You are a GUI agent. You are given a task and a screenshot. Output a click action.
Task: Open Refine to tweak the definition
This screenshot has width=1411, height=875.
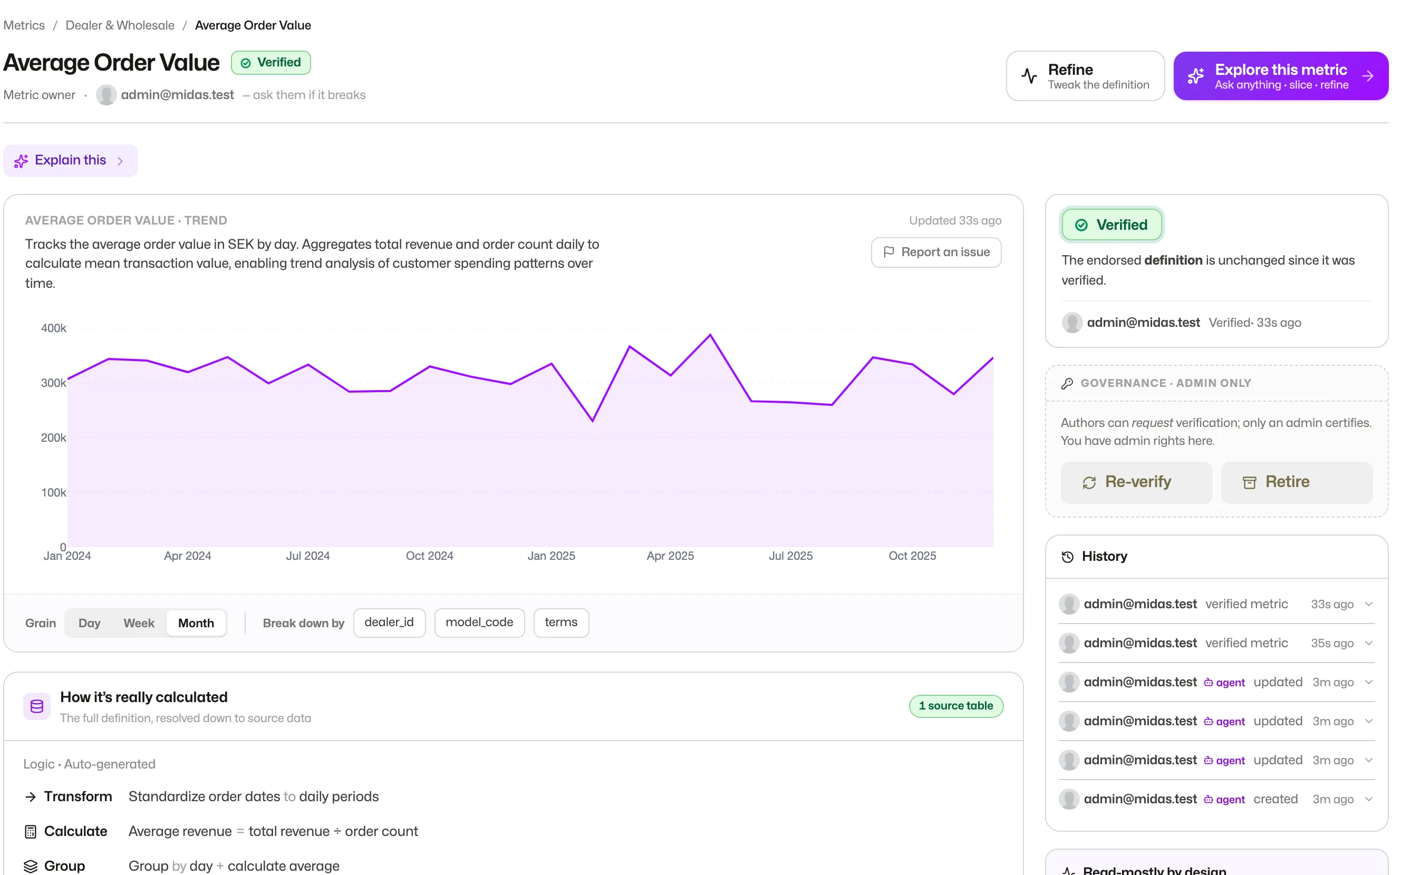tap(1085, 76)
